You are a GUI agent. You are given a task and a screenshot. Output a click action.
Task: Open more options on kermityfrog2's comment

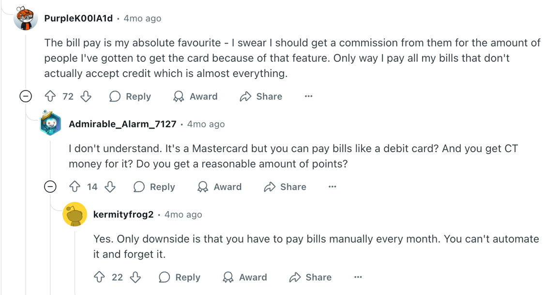pos(358,277)
